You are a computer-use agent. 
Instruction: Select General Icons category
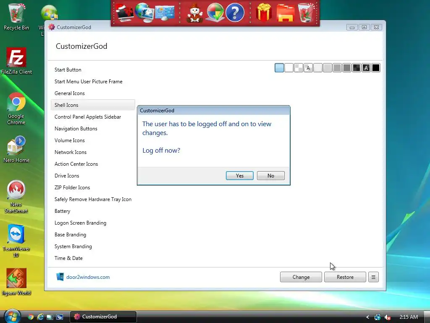pos(93,93)
